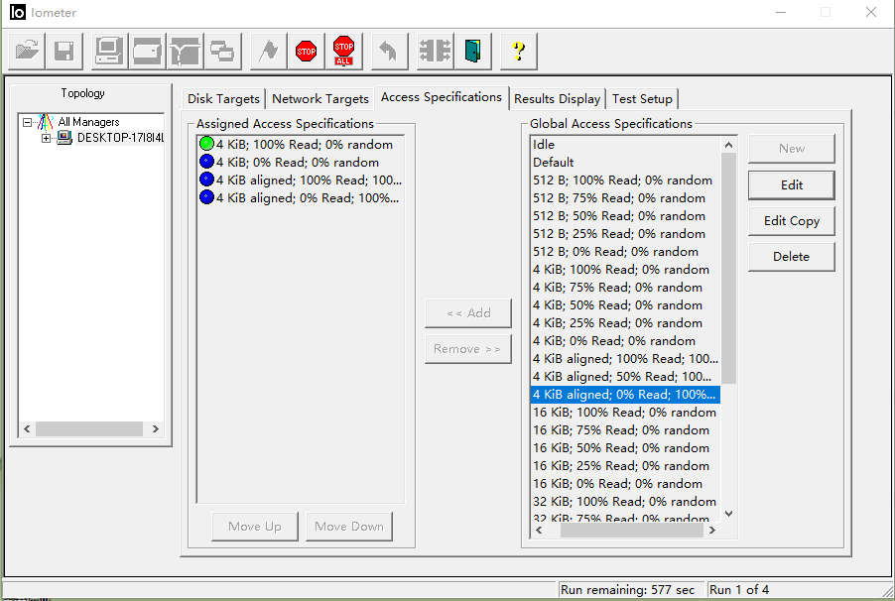The width and height of the screenshot is (895, 601).
Task: Open test configuration file toolbar icon
Action: [27, 51]
